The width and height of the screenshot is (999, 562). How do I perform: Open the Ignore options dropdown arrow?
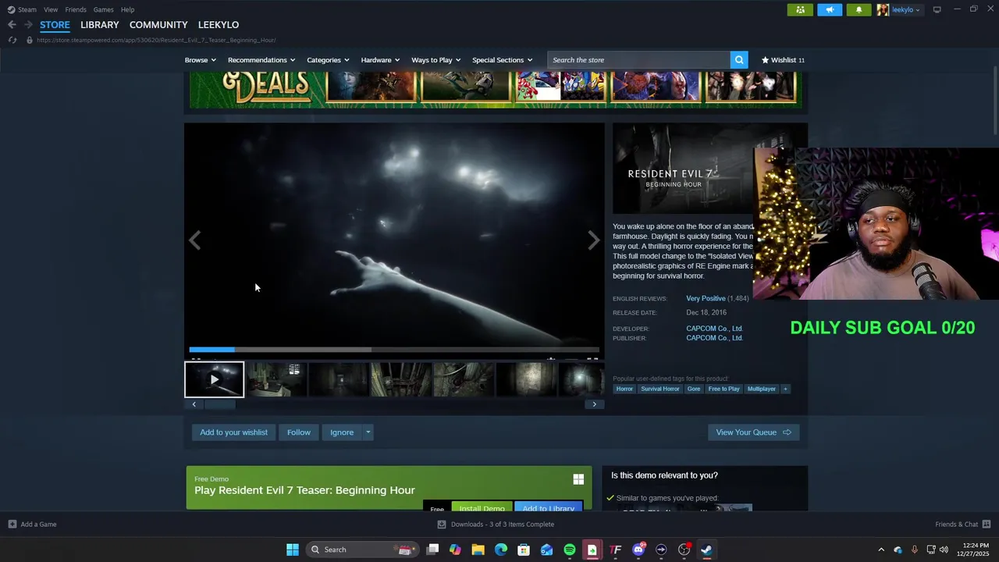point(368,432)
